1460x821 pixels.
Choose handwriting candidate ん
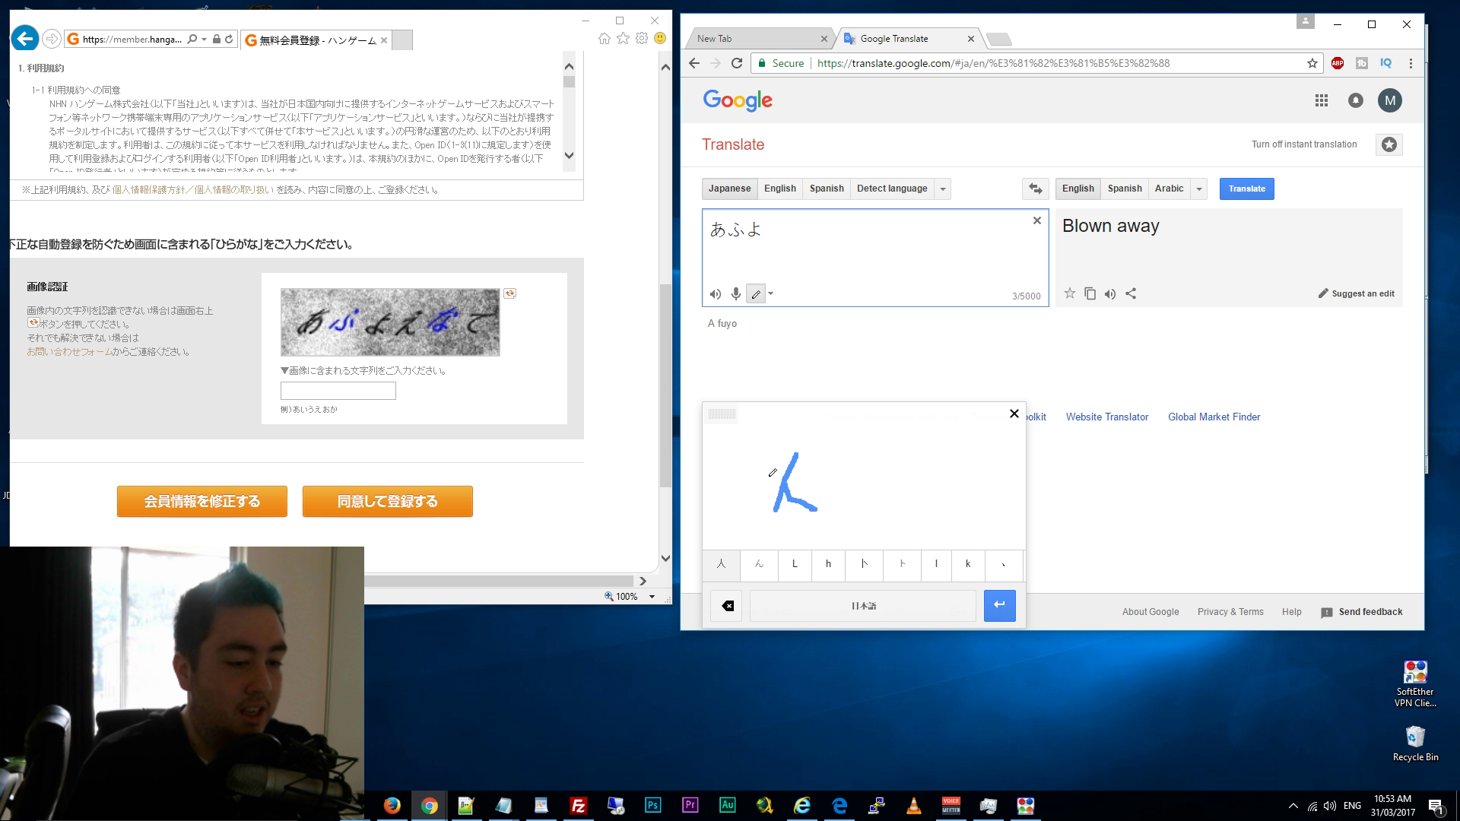758,564
